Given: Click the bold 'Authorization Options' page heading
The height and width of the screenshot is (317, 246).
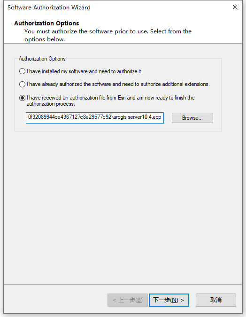Looking at the screenshot, I should (46, 23).
